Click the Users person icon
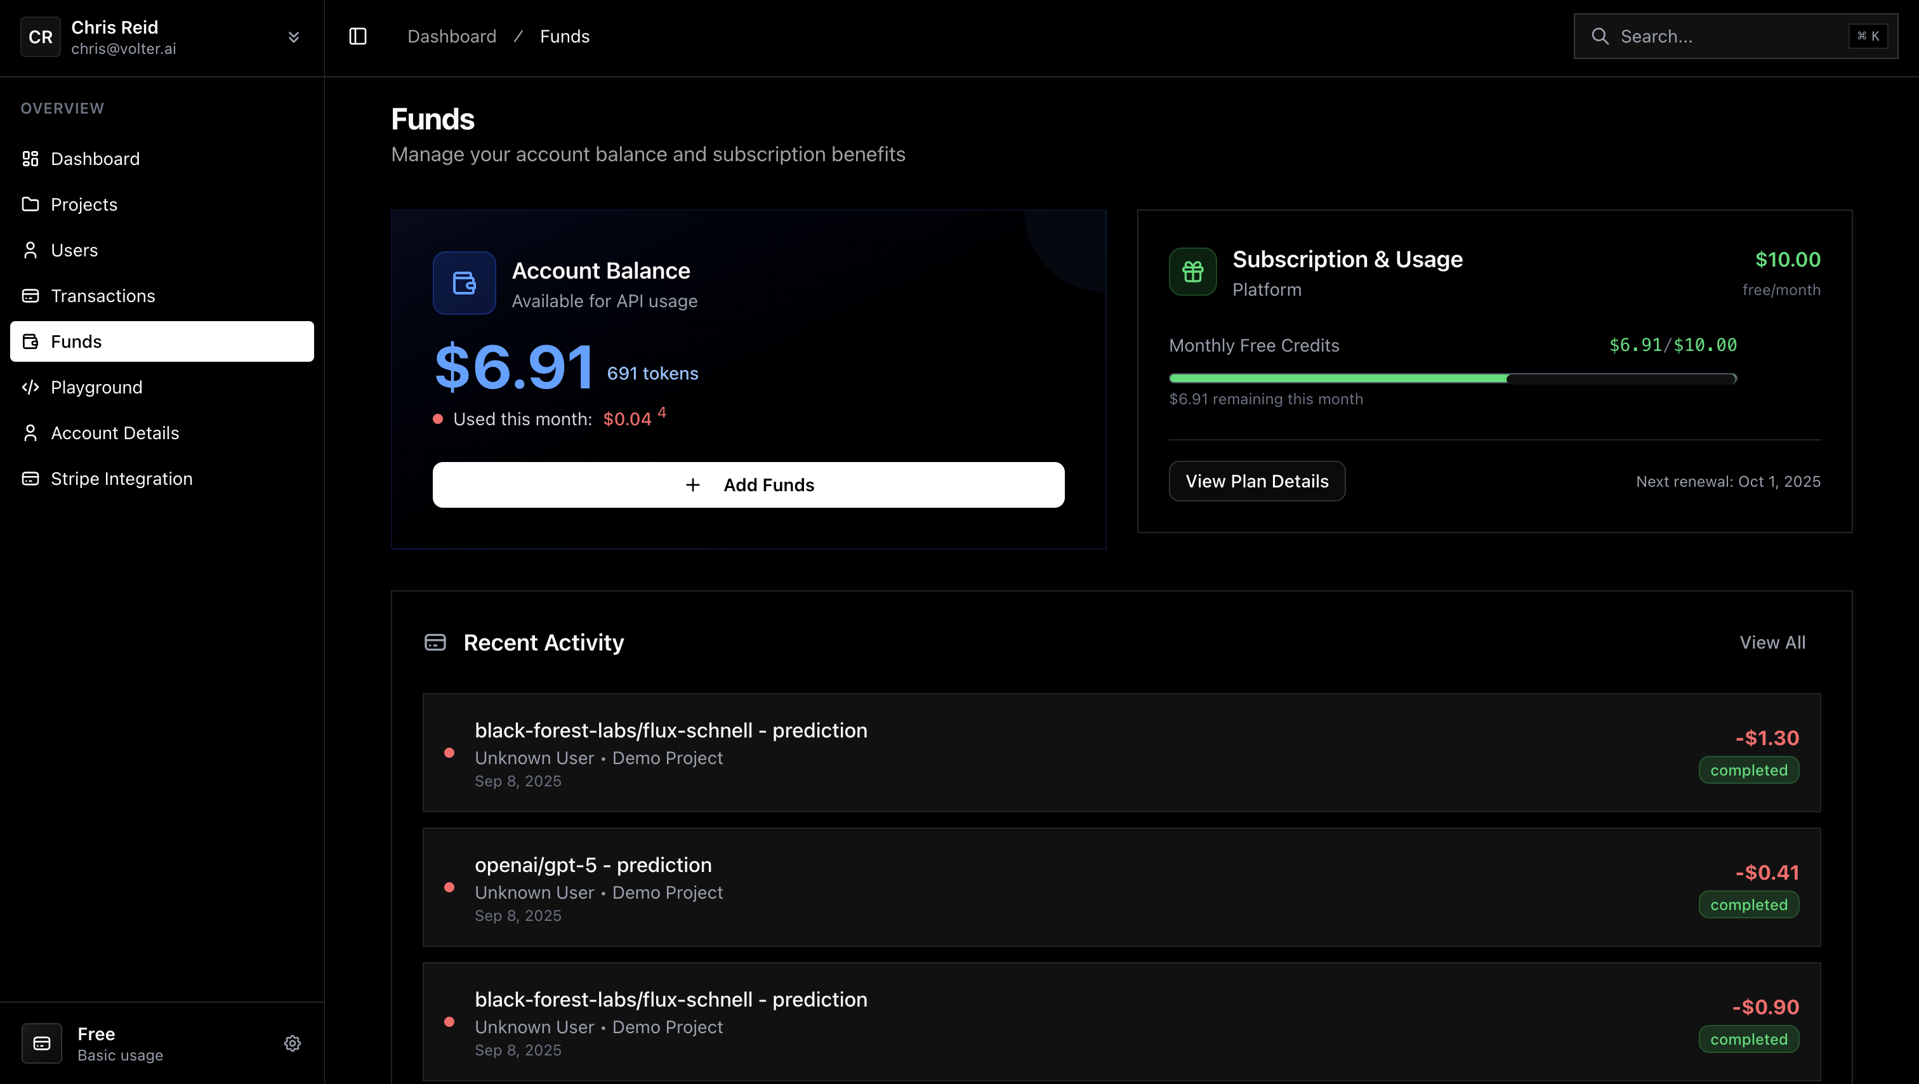This screenshot has width=1919, height=1084. 30,250
